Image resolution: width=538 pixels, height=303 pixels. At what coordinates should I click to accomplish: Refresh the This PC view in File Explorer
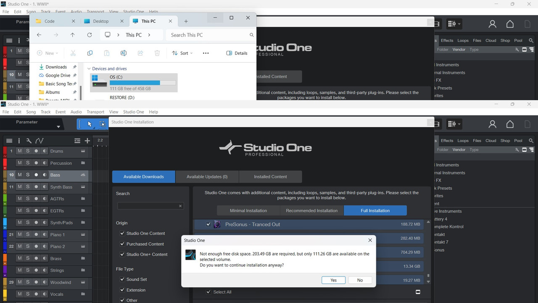click(89, 35)
